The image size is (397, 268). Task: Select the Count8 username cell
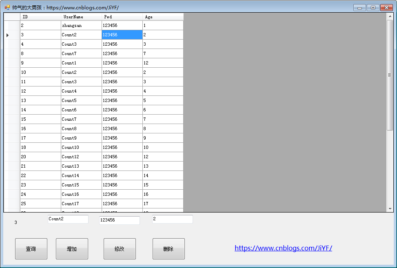[81, 128]
